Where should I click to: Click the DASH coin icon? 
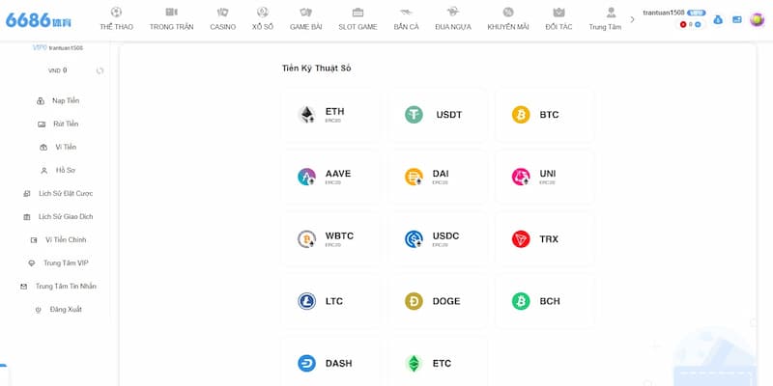pos(306,364)
